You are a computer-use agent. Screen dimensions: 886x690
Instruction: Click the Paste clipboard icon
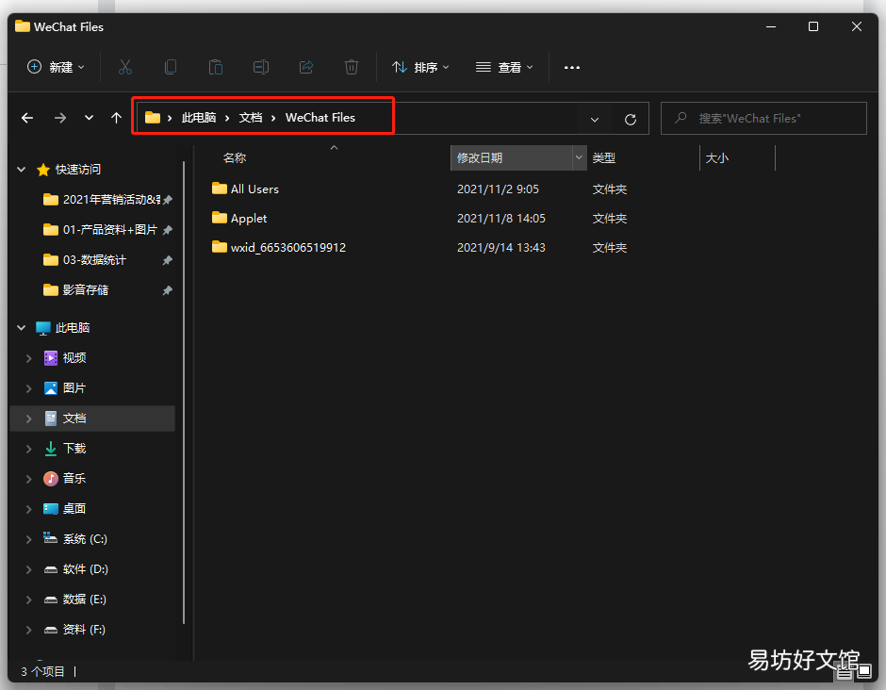[x=215, y=67]
